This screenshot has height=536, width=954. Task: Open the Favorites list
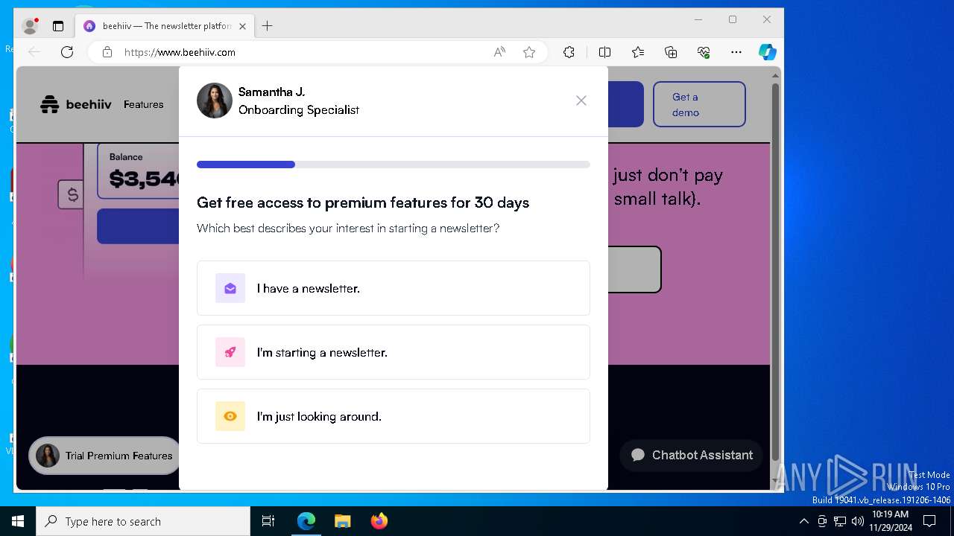pyautogui.click(x=638, y=52)
